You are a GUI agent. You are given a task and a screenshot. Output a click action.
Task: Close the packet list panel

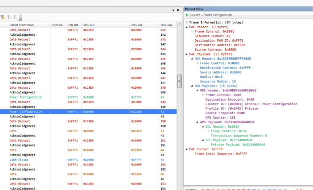click(178, 10)
